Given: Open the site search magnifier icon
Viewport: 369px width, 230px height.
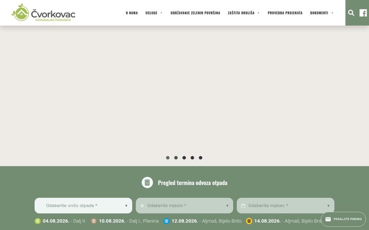Looking at the screenshot, I should click(351, 13).
